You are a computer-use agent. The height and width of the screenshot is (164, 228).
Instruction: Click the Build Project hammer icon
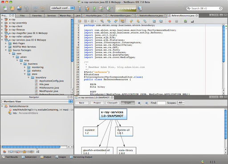[80, 8]
